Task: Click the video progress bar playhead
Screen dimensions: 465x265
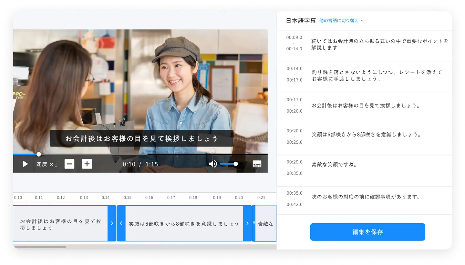Action: (x=39, y=154)
